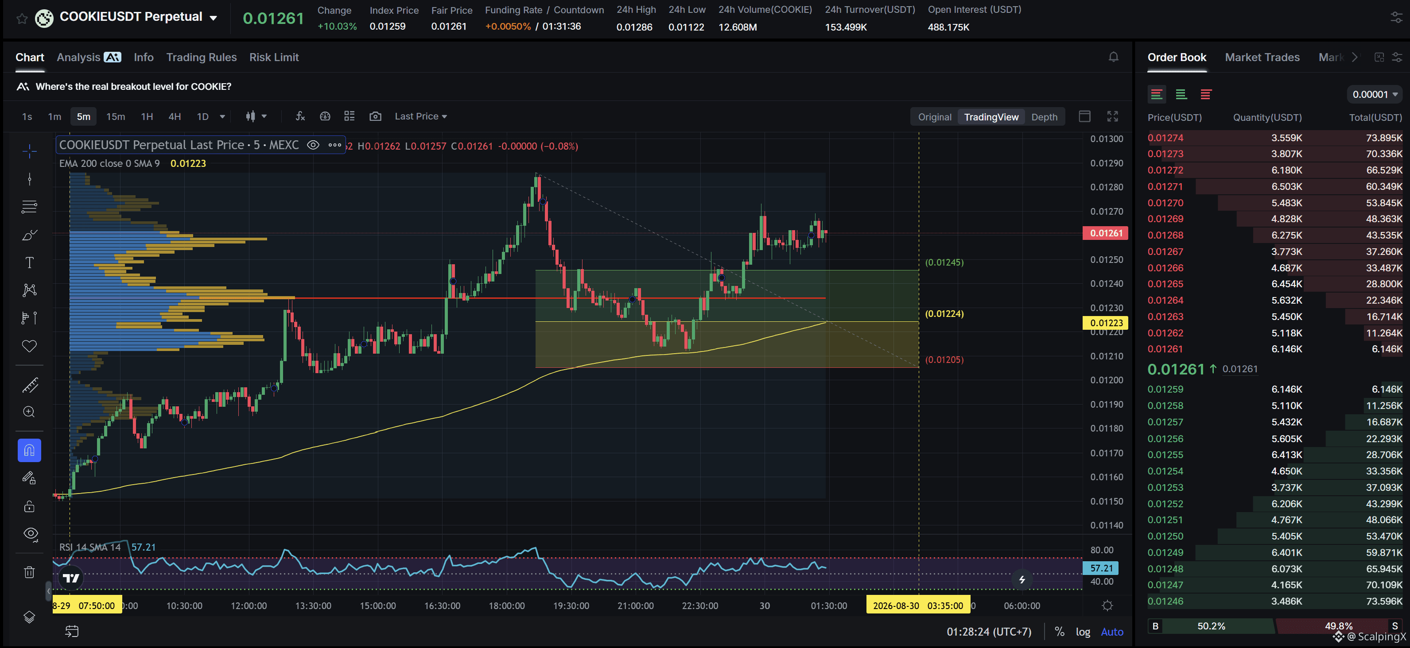Switch to Depth chart view
Image resolution: width=1410 pixels, height=648 pixels.
pos(1044,116)
